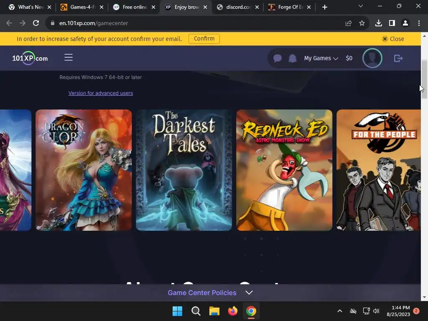Click the logout icon in site header
This screenshot has width=428, height=321.
(398, 58)
